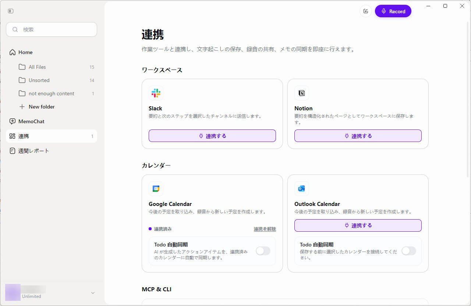Image resolution: width=471 pixels, height=306 pixels.
Task: Click the Slack card title text
Action: click(x=155, y=108)
